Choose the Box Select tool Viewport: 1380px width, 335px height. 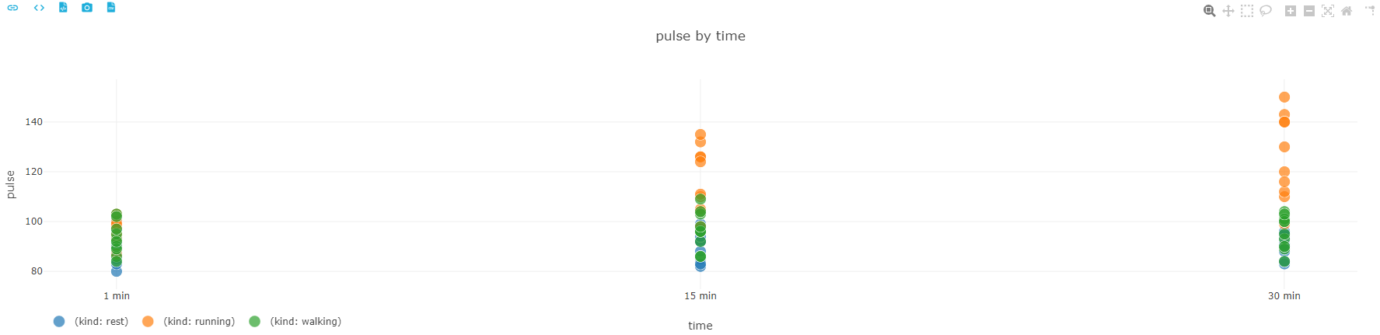point(1247,11)
